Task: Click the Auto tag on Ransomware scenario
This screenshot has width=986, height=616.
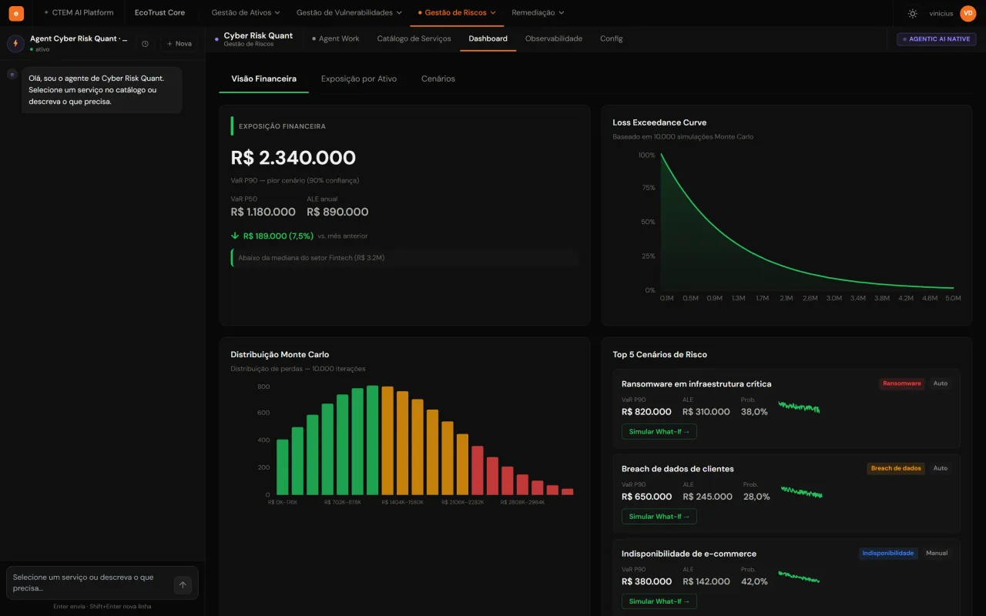Action: [x=940, y=383]
